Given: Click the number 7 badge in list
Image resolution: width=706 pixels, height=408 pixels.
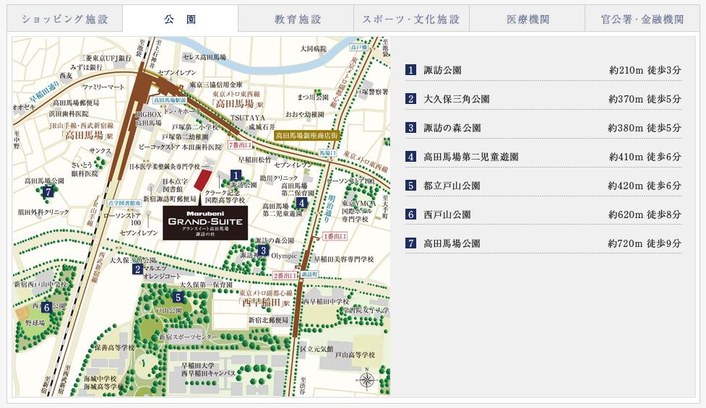Looking at the screenshot, I should pyautogui.click(x=411, y=243).
